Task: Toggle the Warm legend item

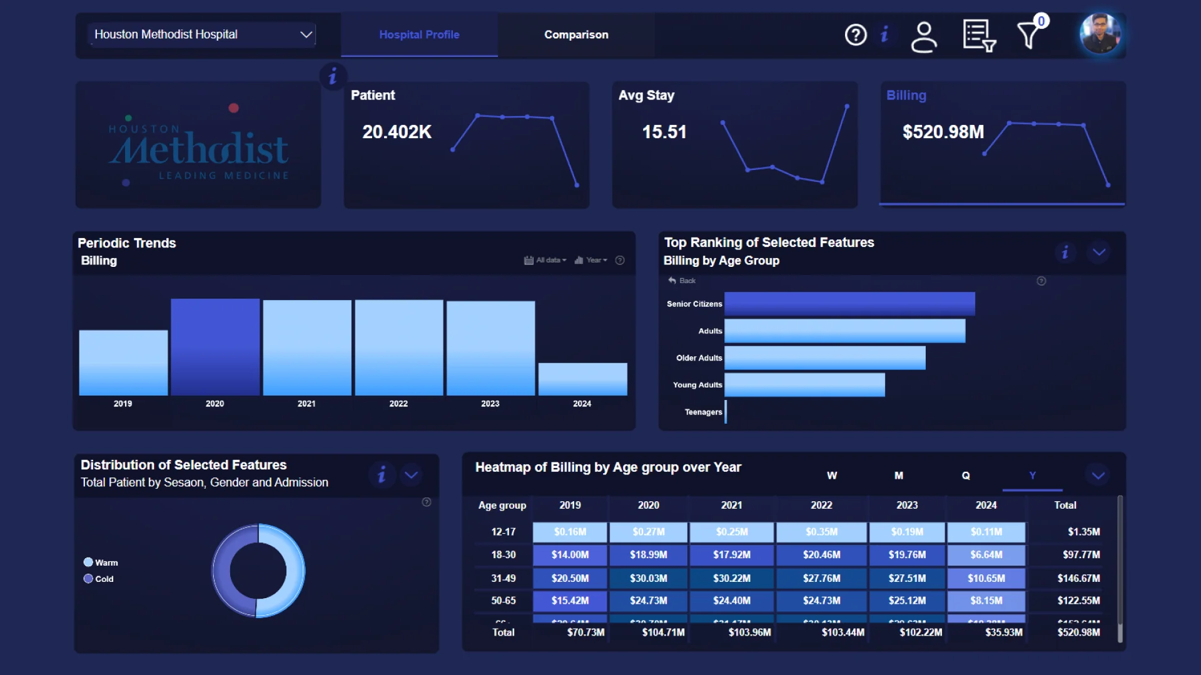Action: pos(100,562)
